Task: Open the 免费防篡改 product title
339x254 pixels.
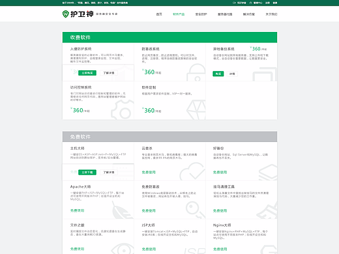Action: click(151, 187)
